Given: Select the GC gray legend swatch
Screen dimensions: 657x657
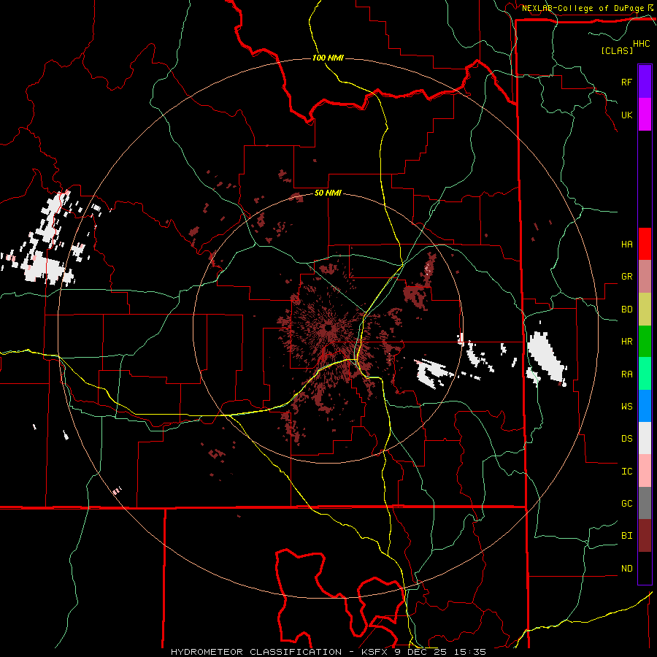Looking at the screenshot, I should (645, 503).
